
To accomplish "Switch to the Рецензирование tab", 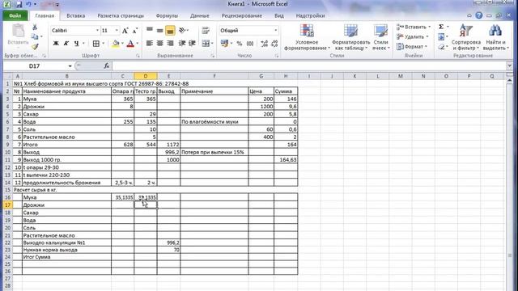I will (x=242, y=15).
